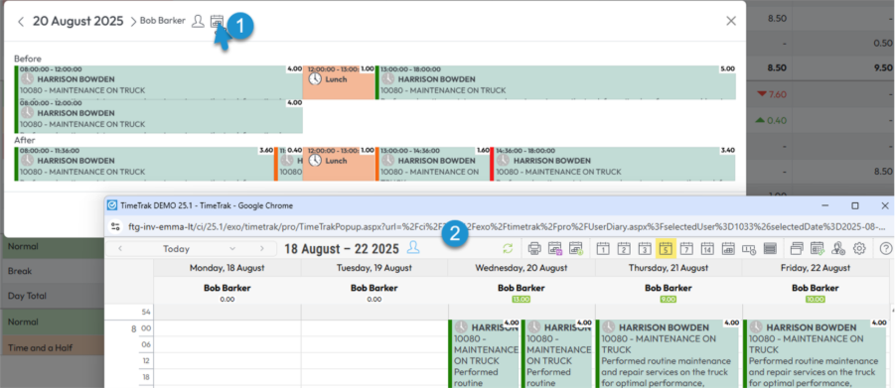Click the printer icon
Image resolution: width=895 pixels, height=388 pixels.
tap(534, 248)
